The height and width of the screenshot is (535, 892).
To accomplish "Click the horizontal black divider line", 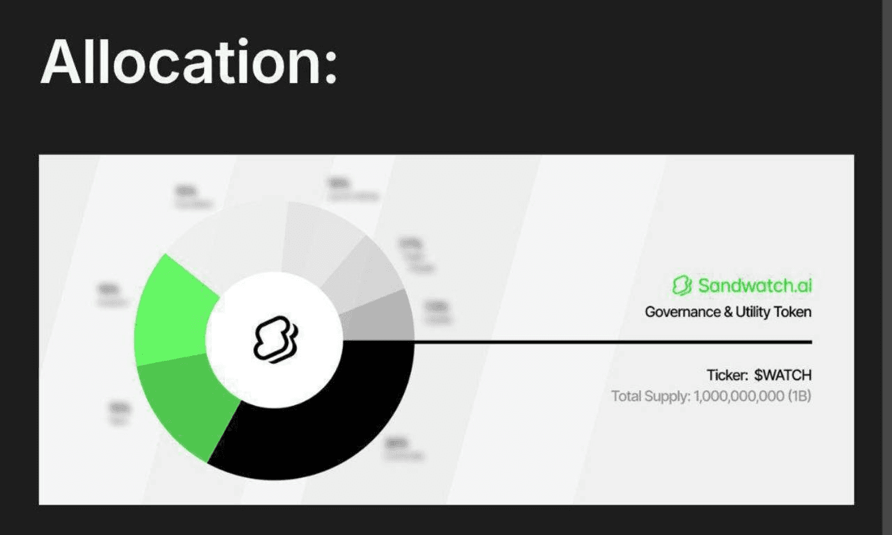I will pos(612,342).
